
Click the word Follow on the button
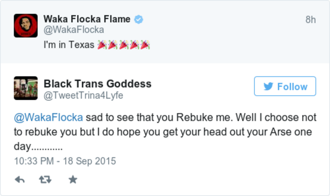pyautogui.click(x=292, y=87)
